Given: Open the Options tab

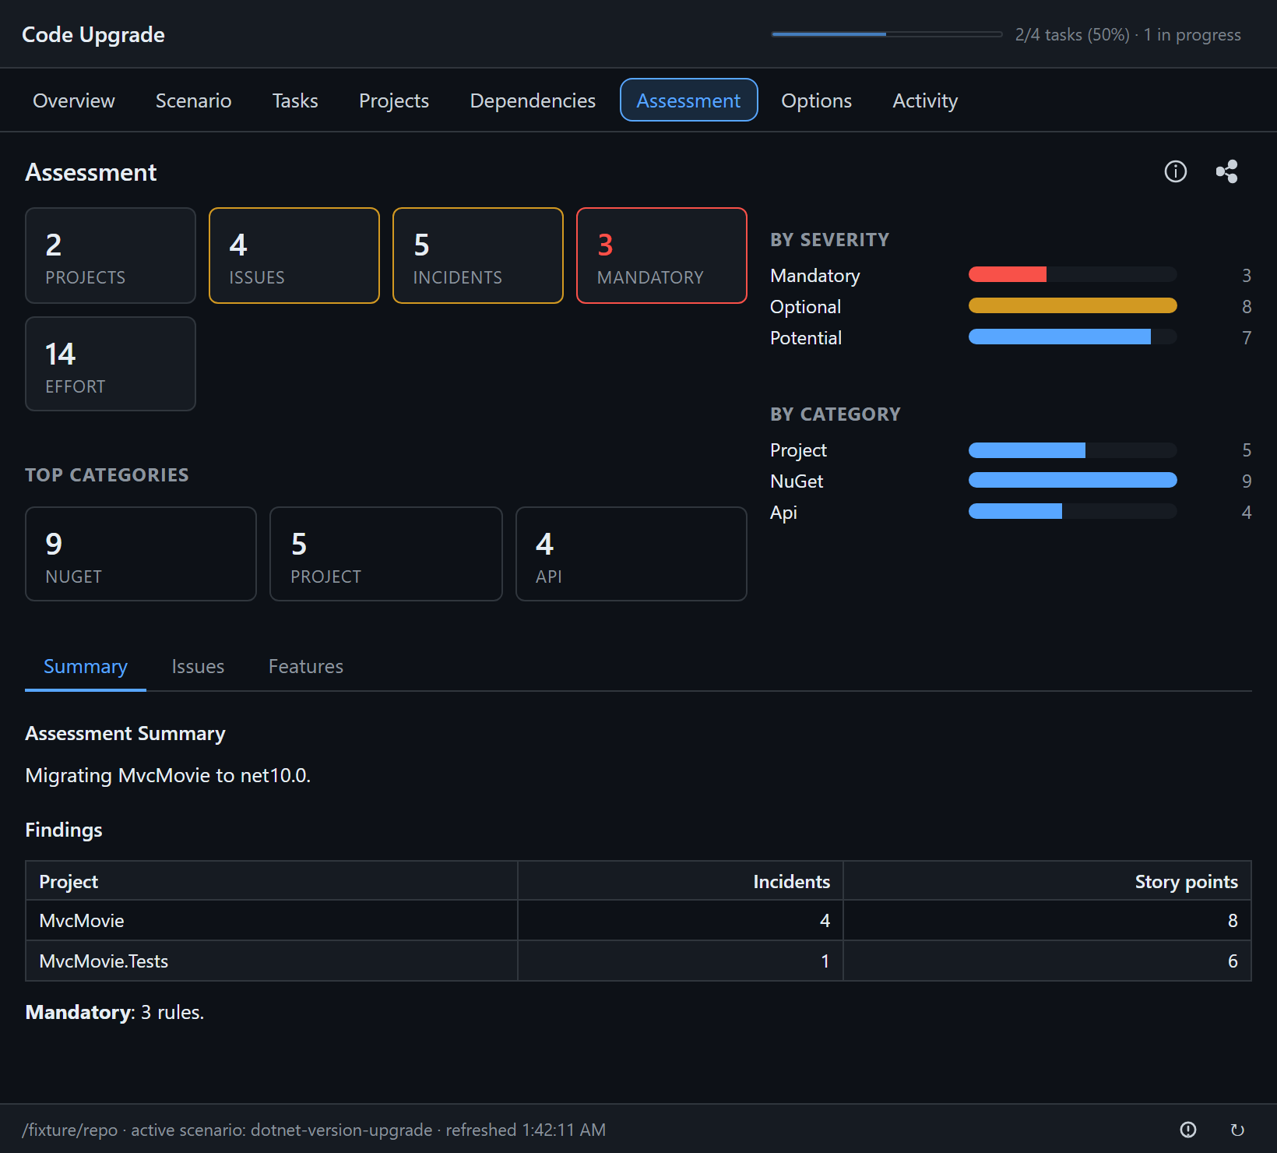Looking at the screenshot, I should [816, 100].
